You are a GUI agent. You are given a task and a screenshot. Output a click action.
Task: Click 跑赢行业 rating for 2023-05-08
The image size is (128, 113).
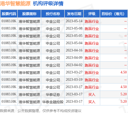pos(92,29)
